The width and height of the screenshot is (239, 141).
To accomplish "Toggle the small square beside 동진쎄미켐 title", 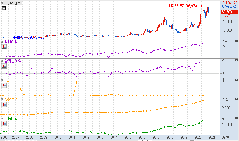I will tap(2, 3).
